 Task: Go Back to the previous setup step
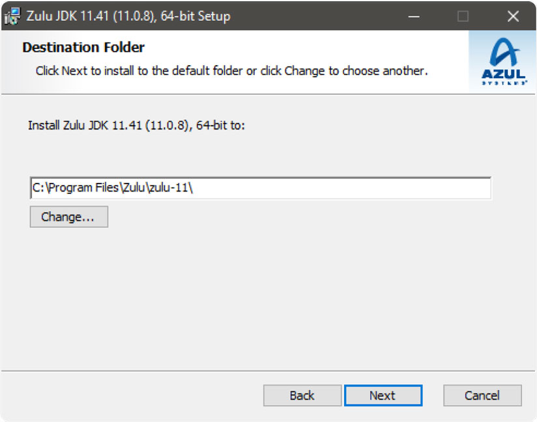tap(302, 395)
